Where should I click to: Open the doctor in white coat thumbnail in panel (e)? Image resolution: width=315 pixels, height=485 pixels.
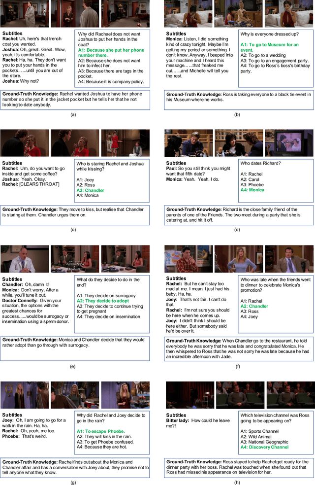click(x=25, y=259)
